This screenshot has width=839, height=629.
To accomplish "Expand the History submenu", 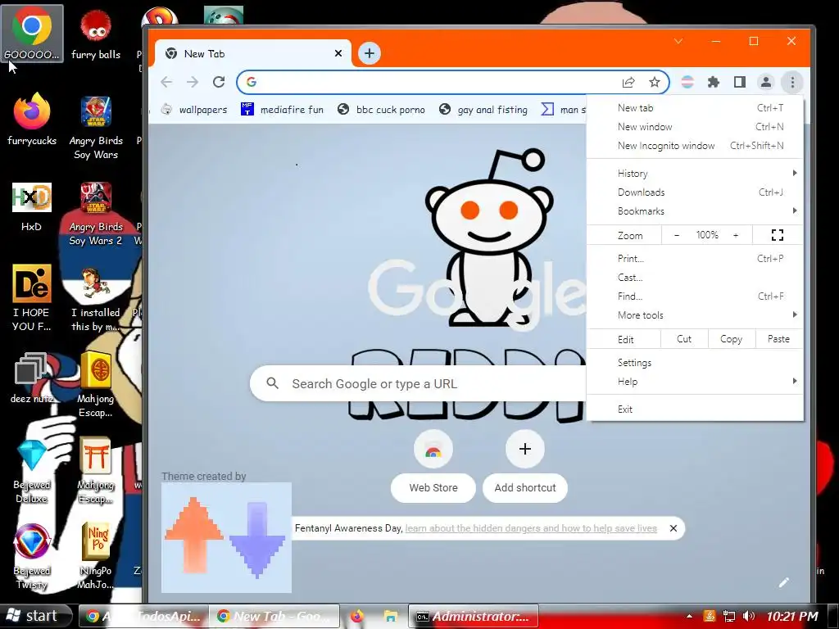I will [x=695, y=174].
